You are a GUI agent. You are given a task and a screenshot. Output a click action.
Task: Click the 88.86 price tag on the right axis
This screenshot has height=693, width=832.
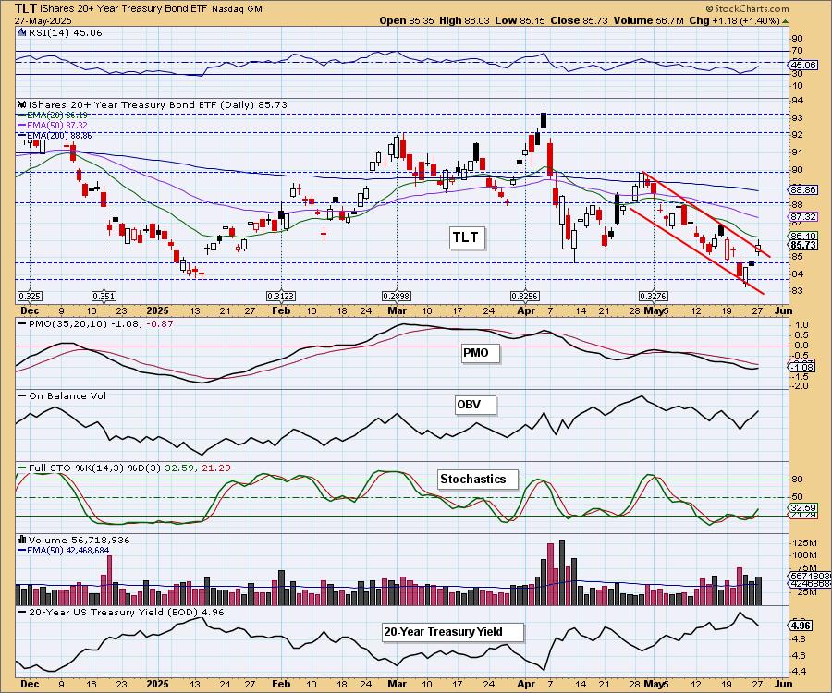[802, 189]
